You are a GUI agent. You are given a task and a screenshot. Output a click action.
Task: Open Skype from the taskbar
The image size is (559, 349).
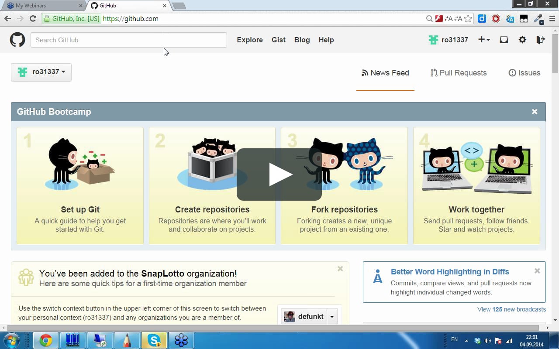(154, 340)
